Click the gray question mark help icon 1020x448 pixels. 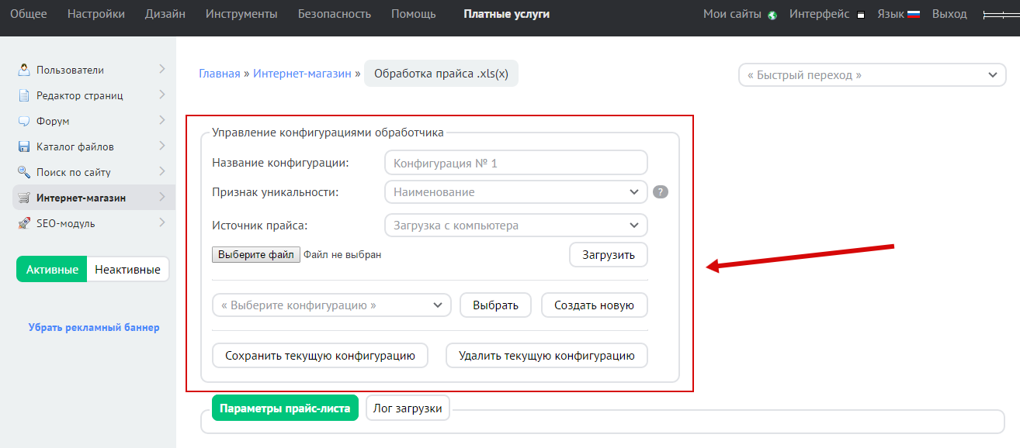[x=660, y=192]
